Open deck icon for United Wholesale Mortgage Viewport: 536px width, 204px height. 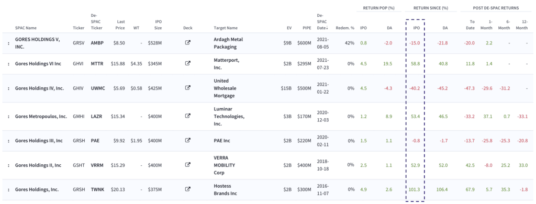[187, 87]
